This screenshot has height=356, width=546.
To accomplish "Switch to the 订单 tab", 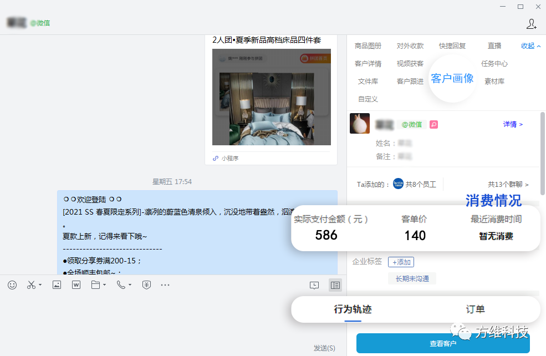I will (x=475, y=309).
